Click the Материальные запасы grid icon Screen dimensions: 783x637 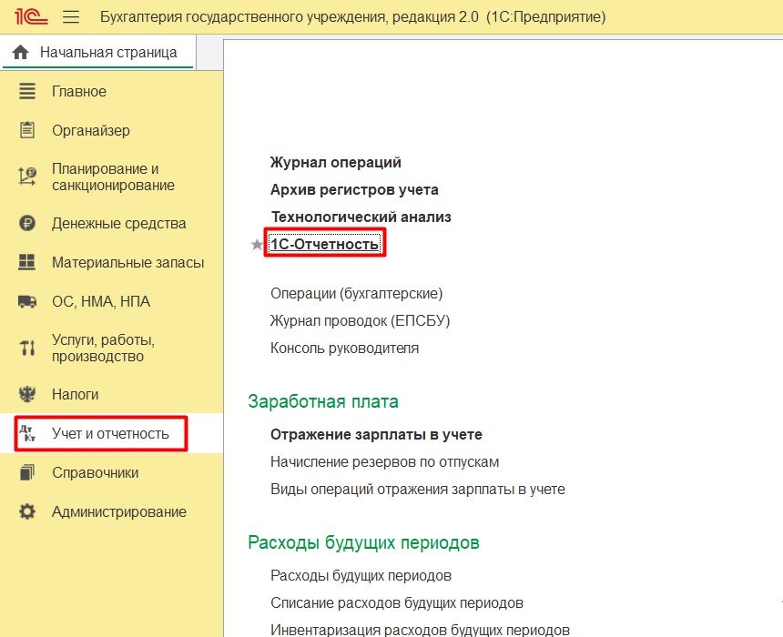pyautogui.click(x=27, y=262)
